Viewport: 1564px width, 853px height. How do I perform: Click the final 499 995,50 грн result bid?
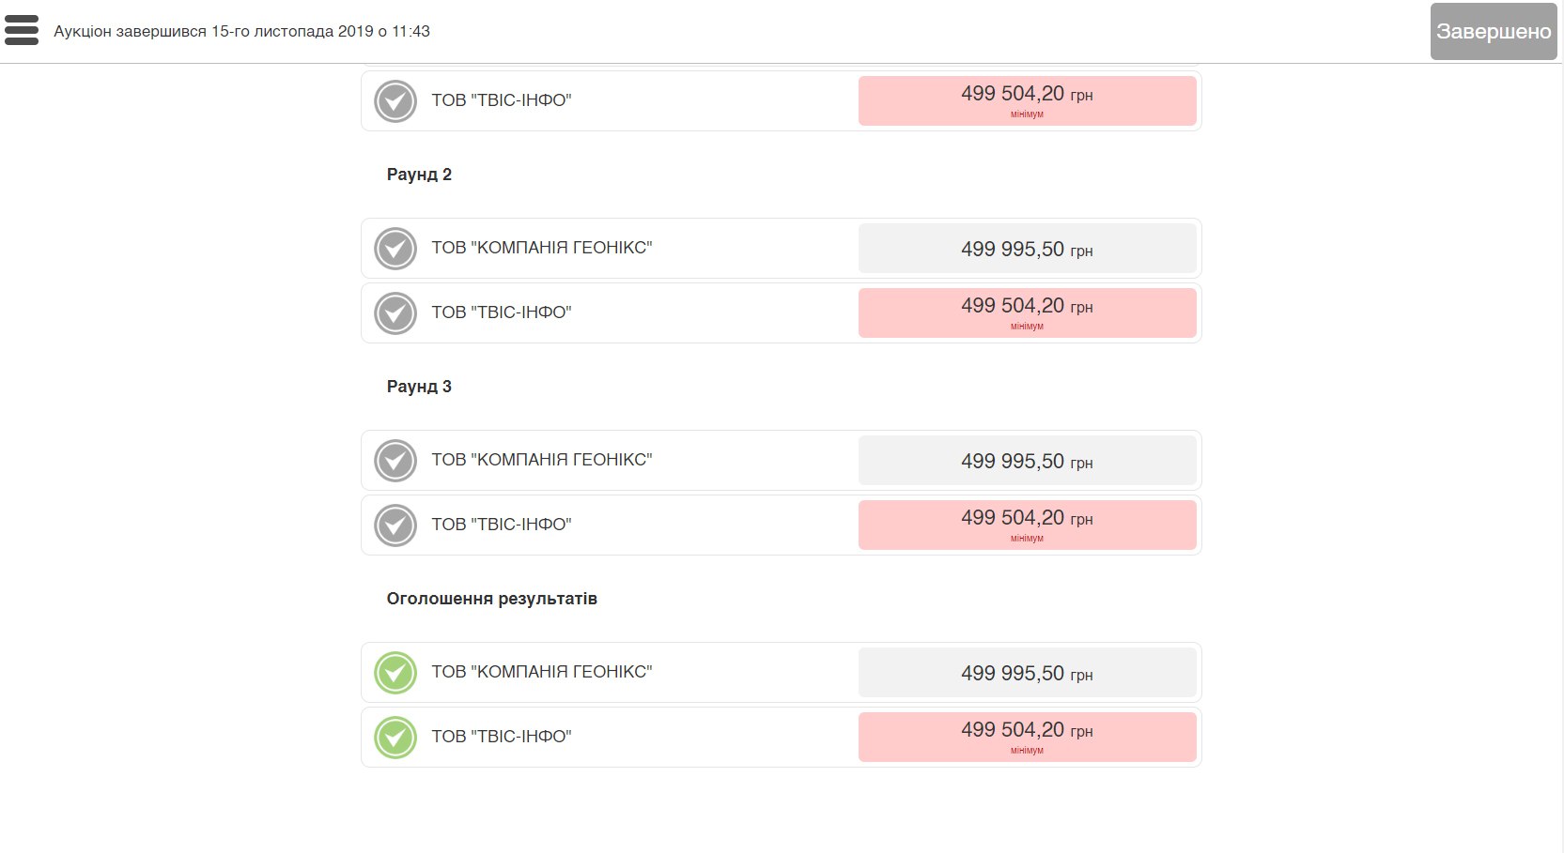(1028, 673)
